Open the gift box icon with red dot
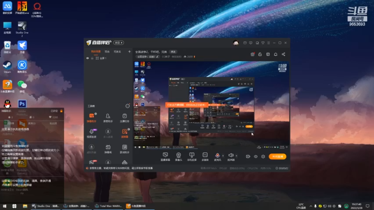This screenshot has height=210, width=374. pos(252,54)
